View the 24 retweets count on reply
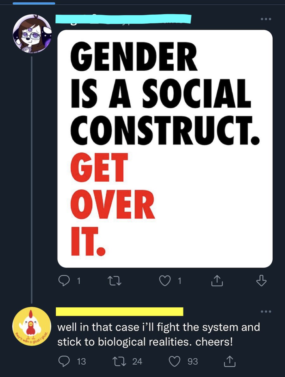Screen dimensions: 285x377 coord(137,361)
